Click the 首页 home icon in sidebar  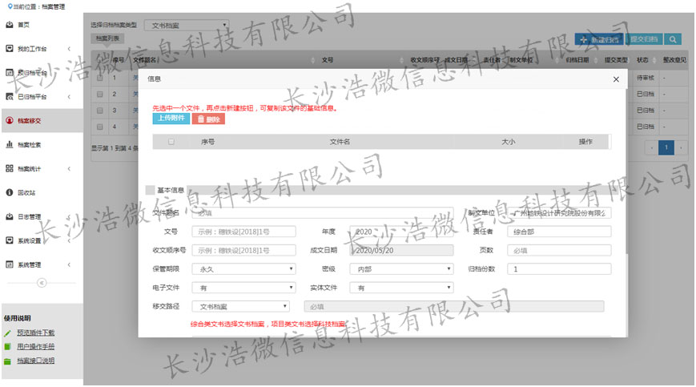click(x=10, y=25)
